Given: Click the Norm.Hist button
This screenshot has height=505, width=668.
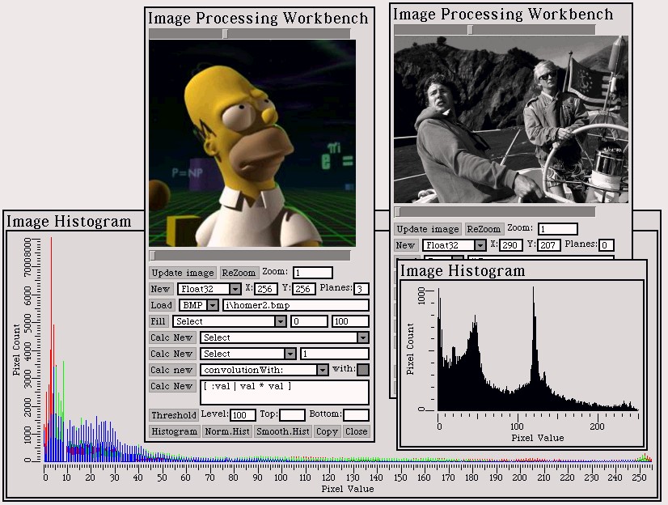Looking at the screenshot, I should (x=227, y=431).
